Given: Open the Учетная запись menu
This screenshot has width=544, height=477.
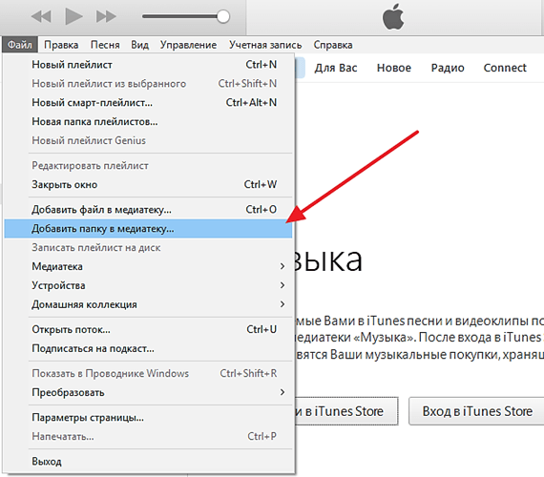Looking at the screenshot, I should (x=265, y=45).
